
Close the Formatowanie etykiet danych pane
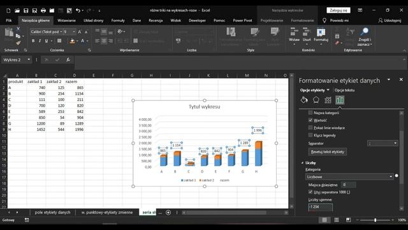401,79
